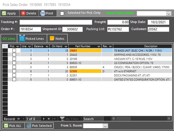
Task: Click the record Search box
Action: pos(93,119)
